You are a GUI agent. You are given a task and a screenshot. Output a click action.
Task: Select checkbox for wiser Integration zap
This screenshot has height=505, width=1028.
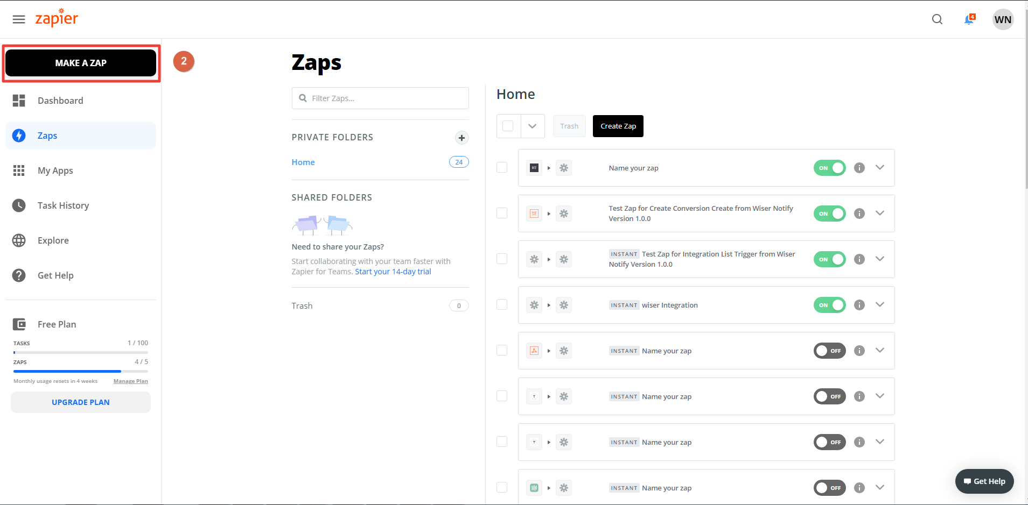(502, 304)
